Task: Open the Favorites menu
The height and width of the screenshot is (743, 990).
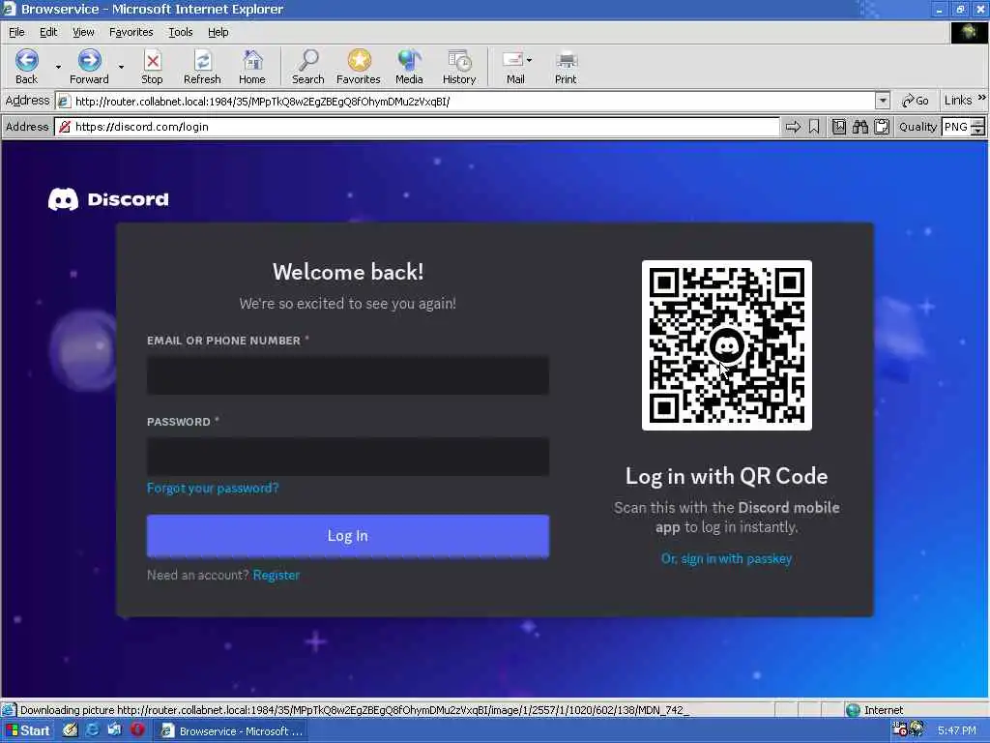Action: [x=131, y=32]
